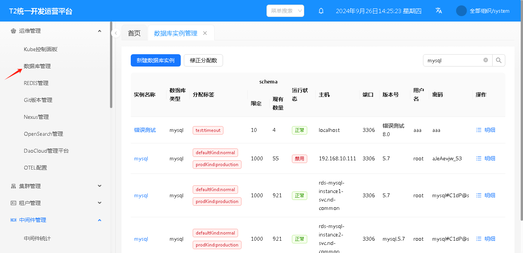
Task: Click the 集群管理 section icon
Action: point(13,186)
